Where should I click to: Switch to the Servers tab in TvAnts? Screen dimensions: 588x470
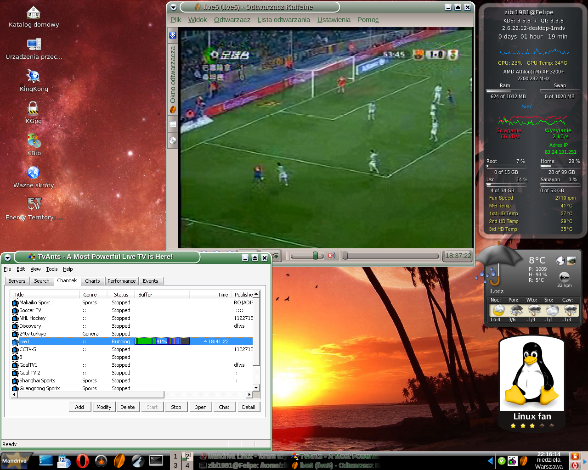pyautogui.click(x=17, y=281)
